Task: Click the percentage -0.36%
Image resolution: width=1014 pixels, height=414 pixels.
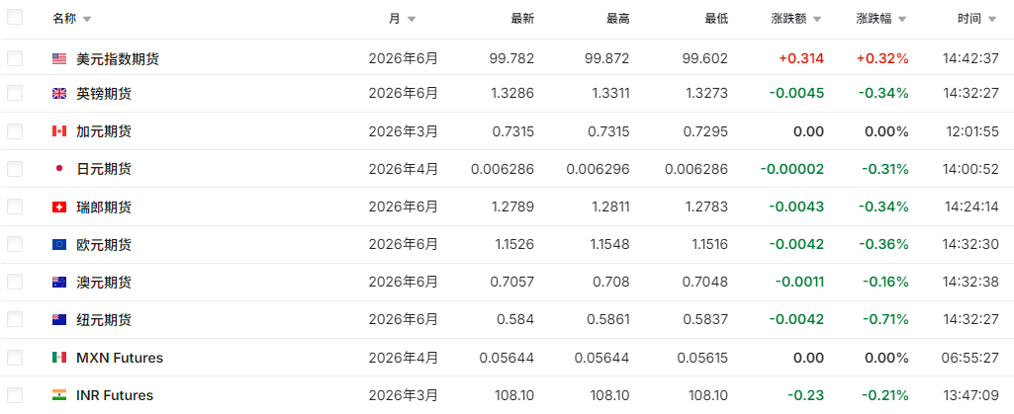Action: pos(884,245)
